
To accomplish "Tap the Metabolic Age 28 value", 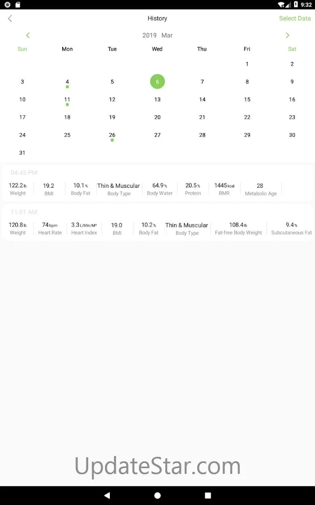I will pyautogui.click(x=261, y=189).
